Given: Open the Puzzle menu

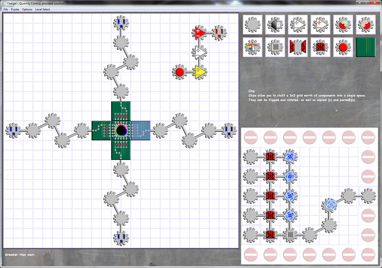Looking at the screenshot, I should pyautogui.click(x=15, y=9).
